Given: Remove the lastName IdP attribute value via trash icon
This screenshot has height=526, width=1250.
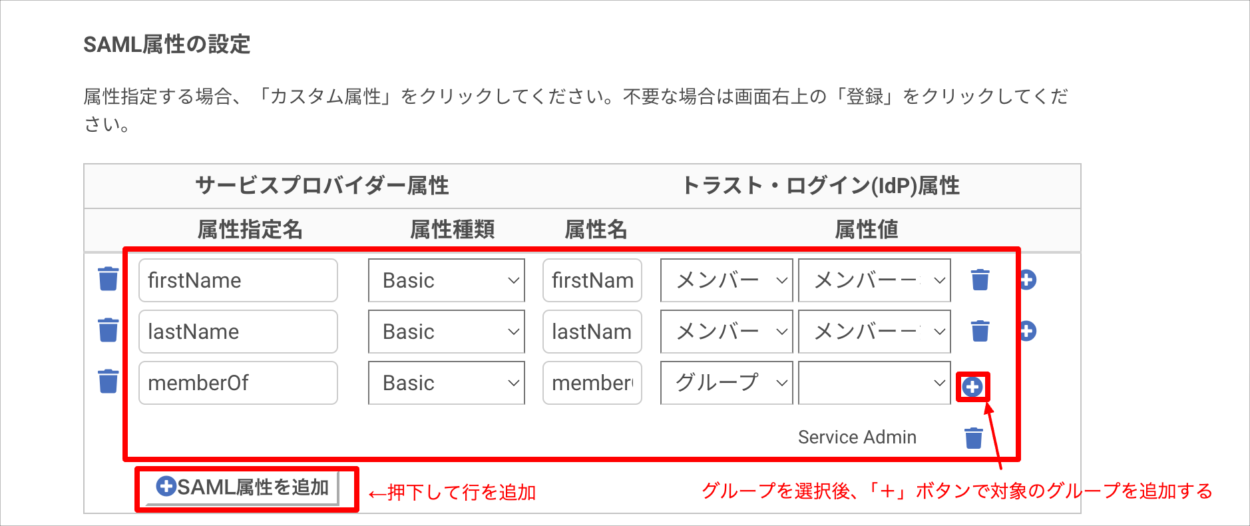Looking at the screenshot, I should click(x=980, y=331).
